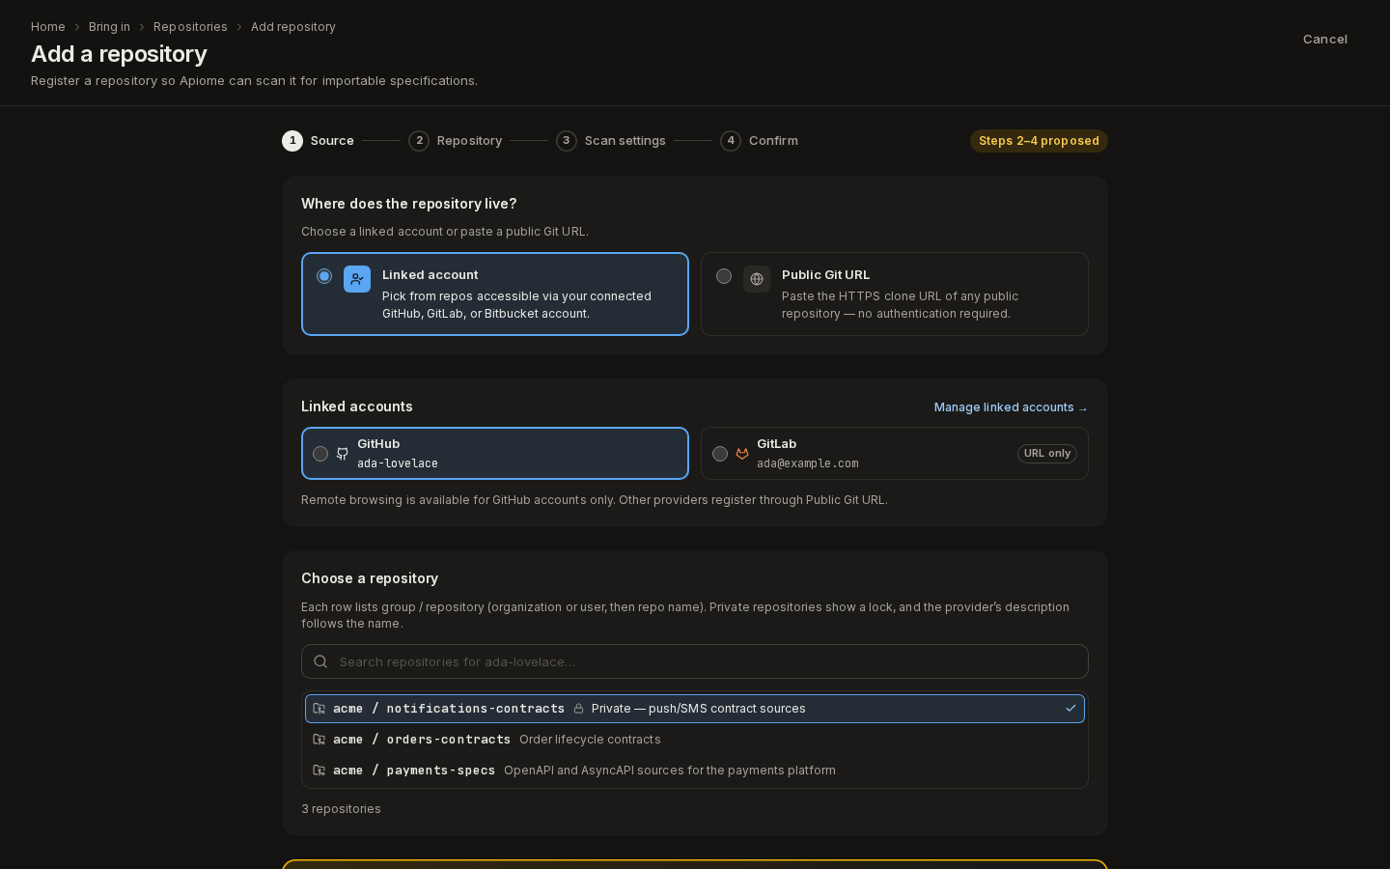The height and width of the screenshot is (869, 1390).
Task: Go to Home breadcrumb
Action: pyautogui.click(x=48, y=27)
